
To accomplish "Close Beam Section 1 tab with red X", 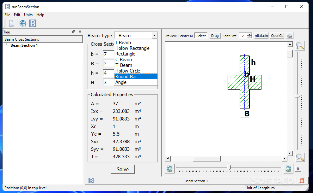I will coord(302,181).
